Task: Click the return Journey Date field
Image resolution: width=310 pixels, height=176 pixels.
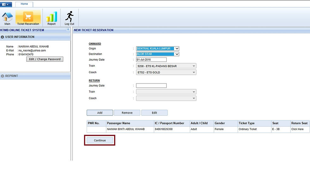Action: (151, 86)
